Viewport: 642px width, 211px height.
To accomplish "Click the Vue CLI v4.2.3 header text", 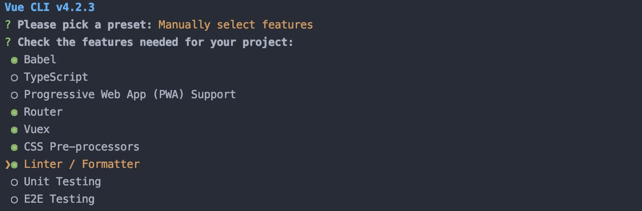I will click(50, 7).
